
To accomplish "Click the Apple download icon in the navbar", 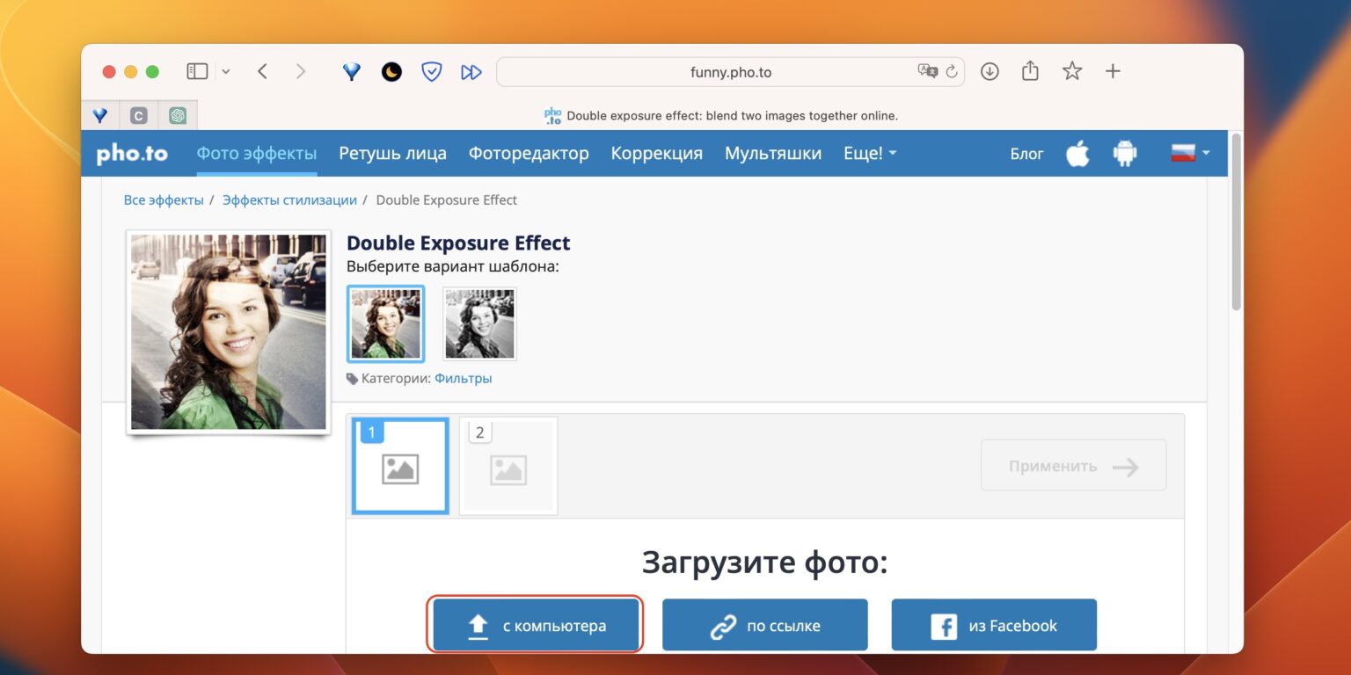I will coord(1077,153).
